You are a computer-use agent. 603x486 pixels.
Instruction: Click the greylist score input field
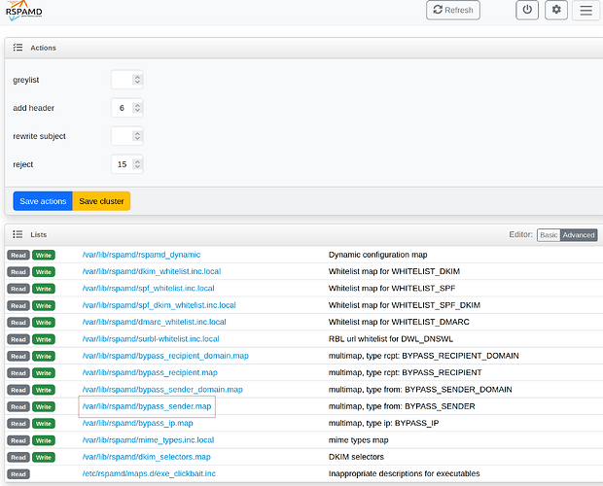(126, 80)
